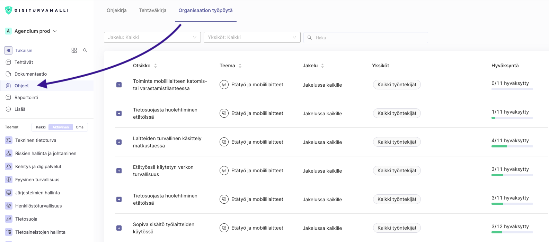This screenshot has width=549, height=242.
Task: Click the Tietosuoja key icon
Action: (9, 219)
